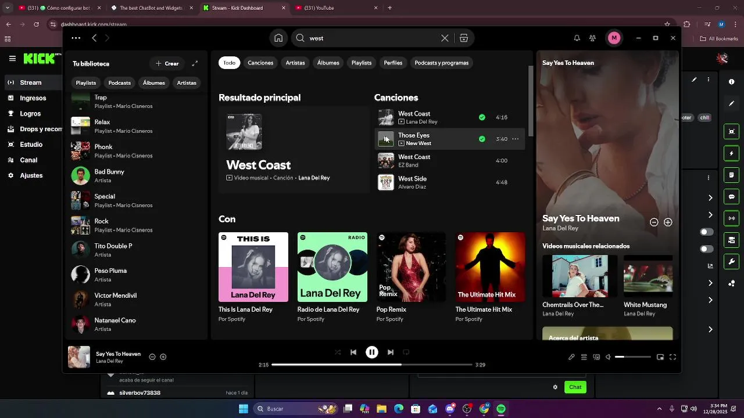Open the chat bubble icon in Kick sidebar
The width and height of the screenshot is (744, 418).
click(x=732, y=197)
